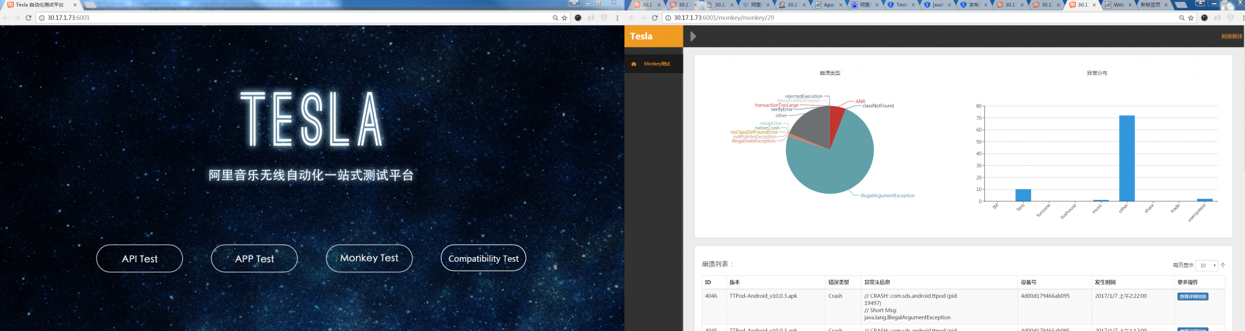Click the IllegalArgumentException pie legend label
Viewport: 1245px width, 331px height.
pyautogui.click(x=888, y=196)
